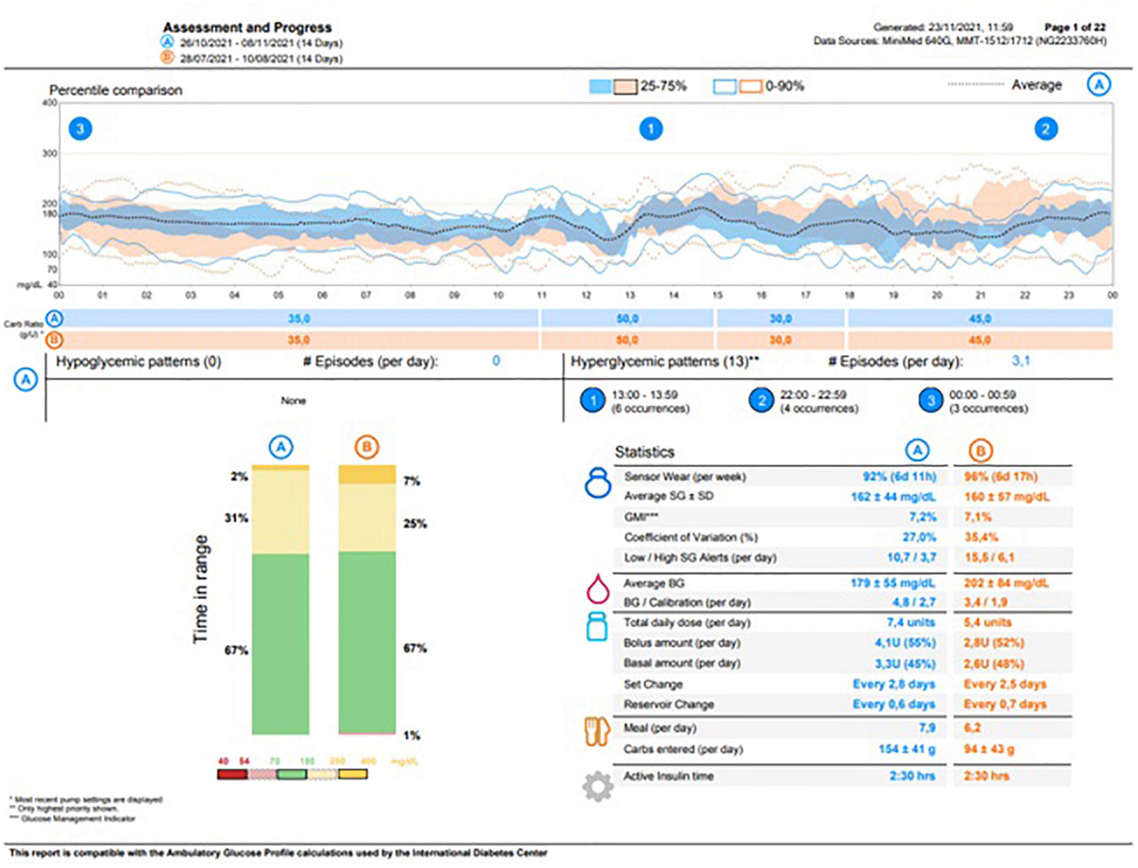Image resolution: width=1138 pixels, height=868 pixels.
Task: Pick the green swatch in the range legend
Action: [292, 774]
